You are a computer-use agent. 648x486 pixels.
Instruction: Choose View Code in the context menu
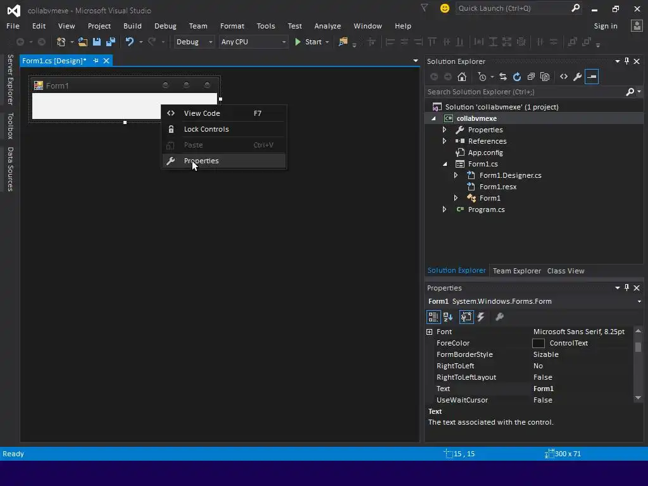pos(223,113)
